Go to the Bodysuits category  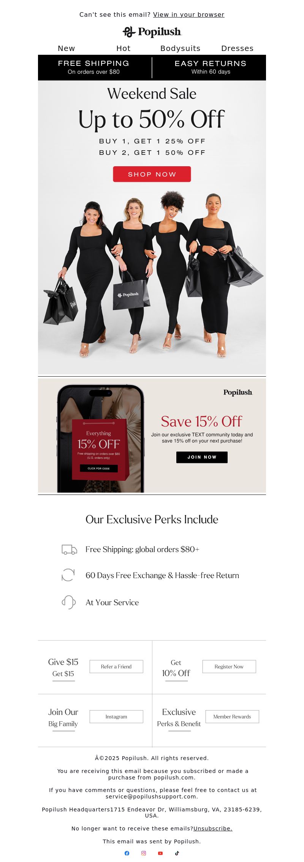180,48
